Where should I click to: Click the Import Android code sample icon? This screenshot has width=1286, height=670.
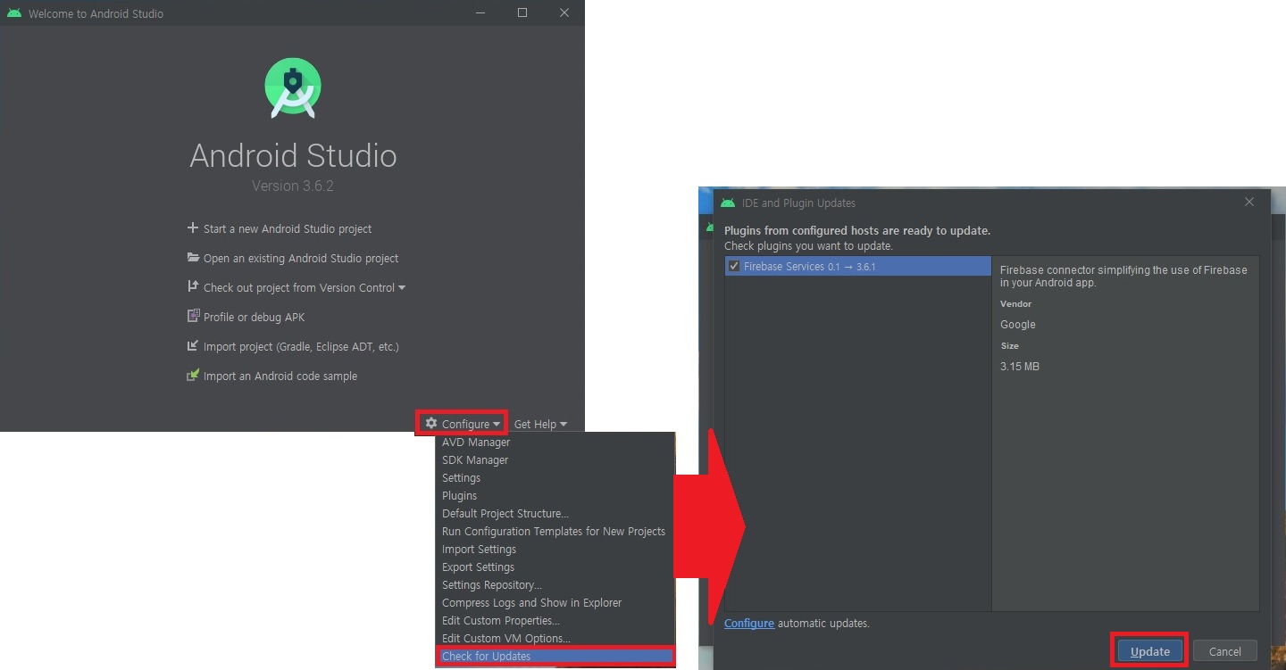click(x=193, y=376)
